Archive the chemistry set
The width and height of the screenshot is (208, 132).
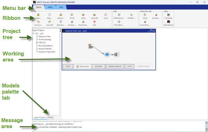pos(156,15)
